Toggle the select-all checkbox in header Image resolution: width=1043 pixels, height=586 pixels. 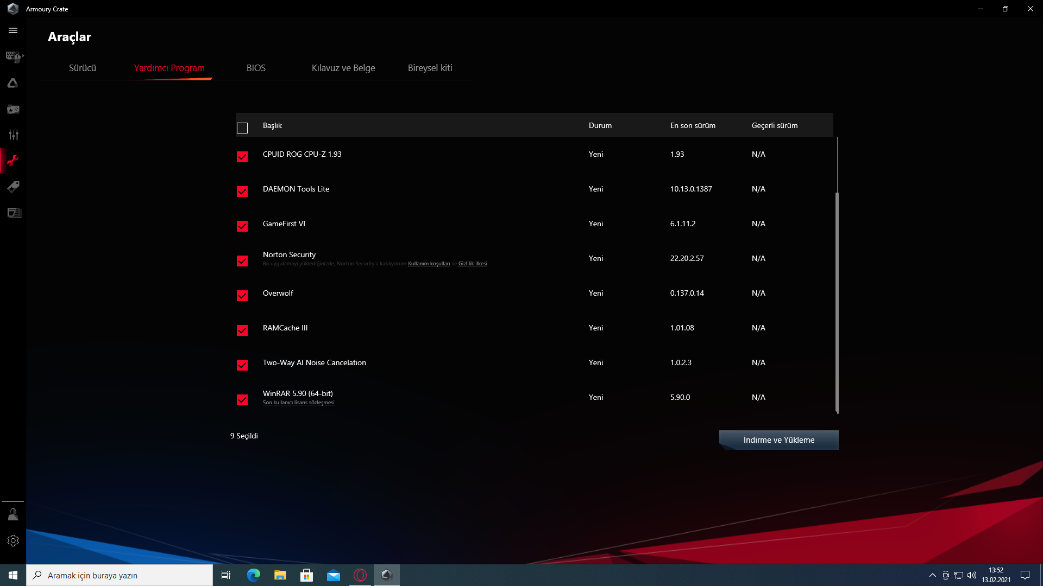click(x=242, y=128)
